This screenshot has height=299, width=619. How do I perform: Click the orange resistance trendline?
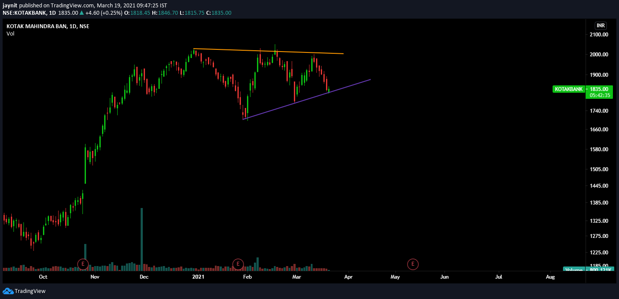tap(268, 51)
